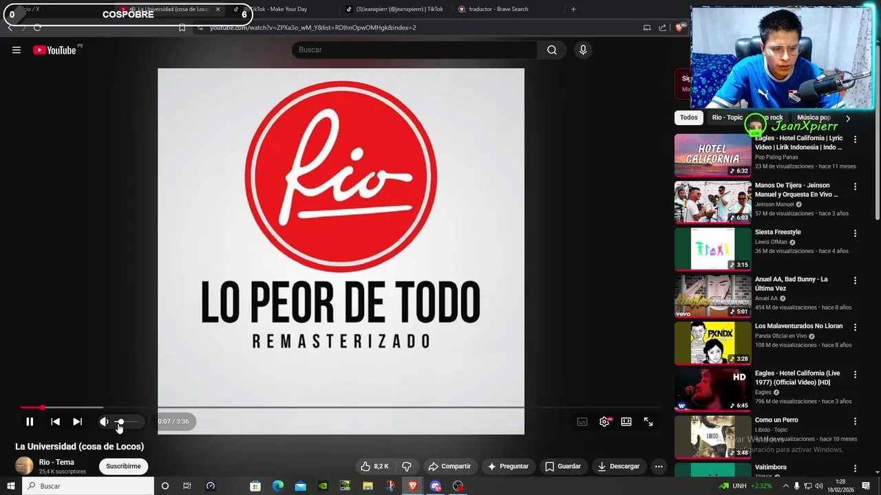The width and height of the screenshot is (881, 495).
Task: Open Task View on taskbar
Action: pos(187,486)
